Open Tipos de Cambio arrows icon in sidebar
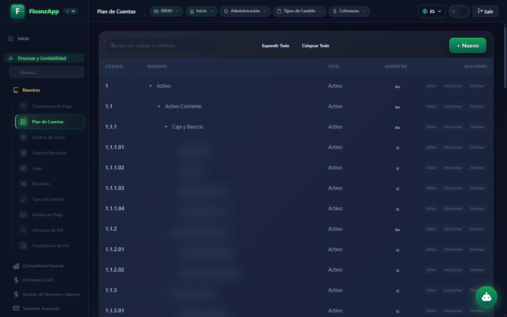The image size is (507, 317). point(24,199)
